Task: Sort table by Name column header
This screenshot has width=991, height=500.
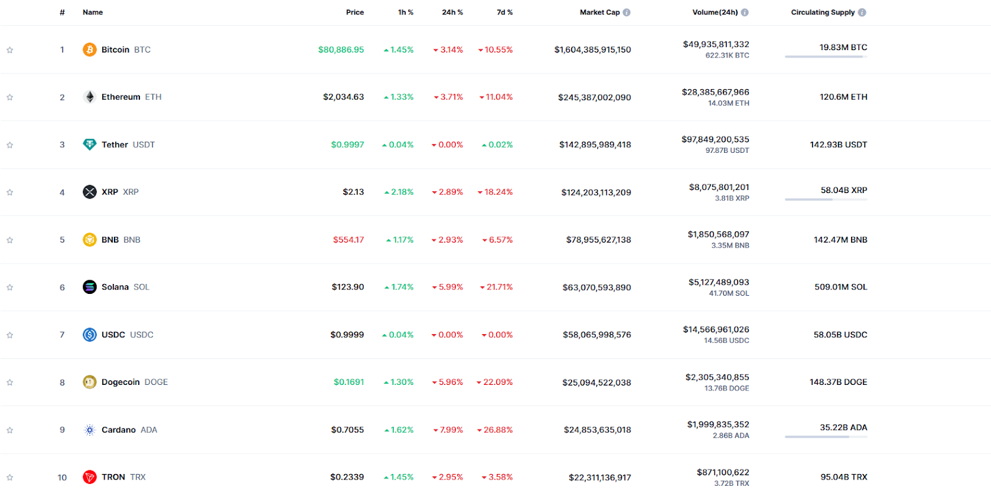Action: (93, 12)
